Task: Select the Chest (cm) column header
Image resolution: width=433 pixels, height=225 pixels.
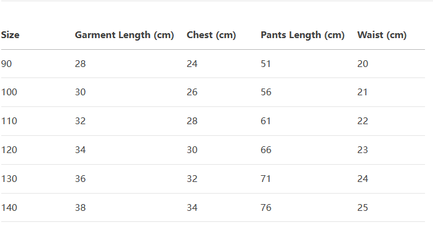Action: point(211,35)
